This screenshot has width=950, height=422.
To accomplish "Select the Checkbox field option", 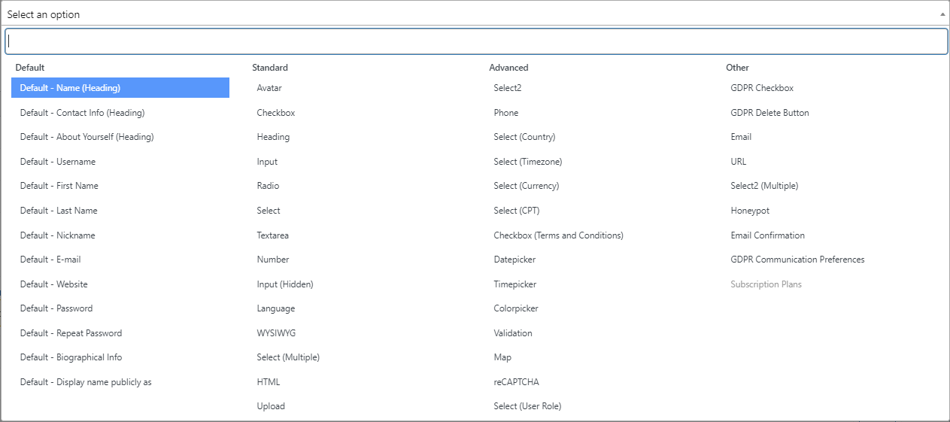I will (x=357, y=113).
